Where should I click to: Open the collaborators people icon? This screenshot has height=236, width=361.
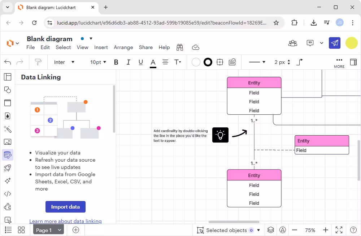tap(293, 43)
